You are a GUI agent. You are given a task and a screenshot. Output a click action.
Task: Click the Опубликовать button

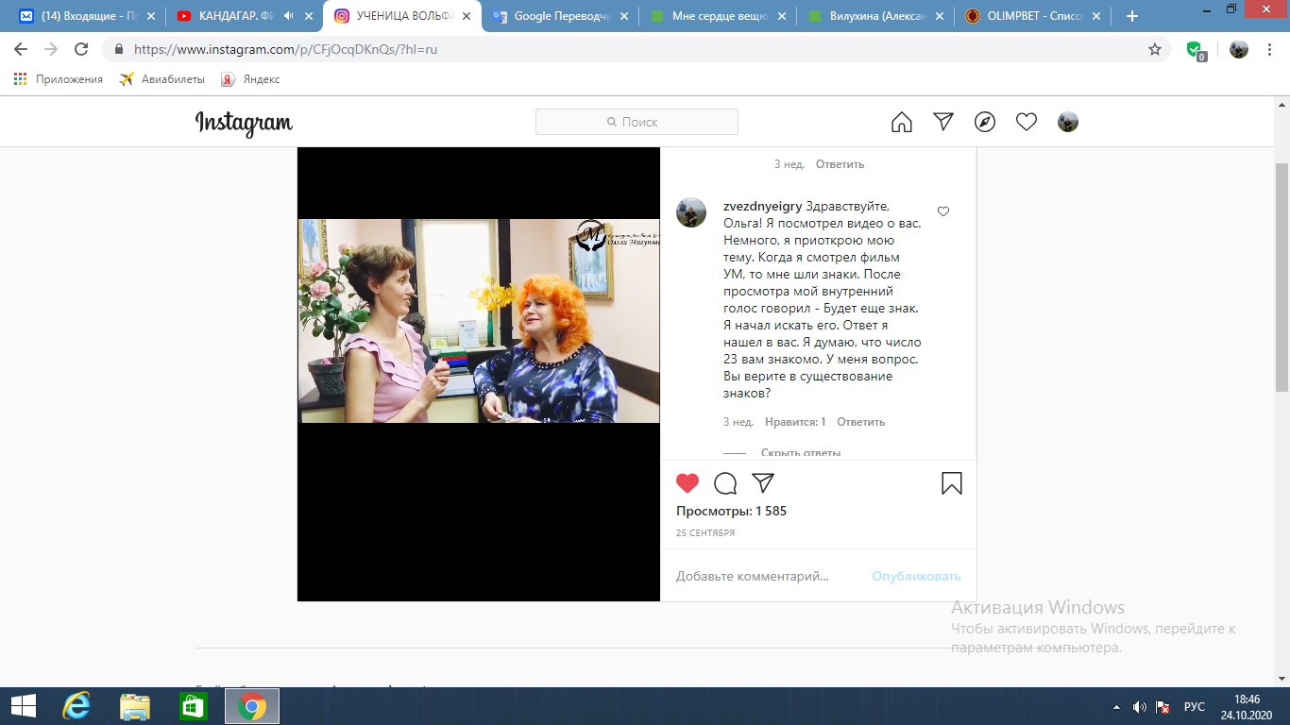(x=916, y=576)
